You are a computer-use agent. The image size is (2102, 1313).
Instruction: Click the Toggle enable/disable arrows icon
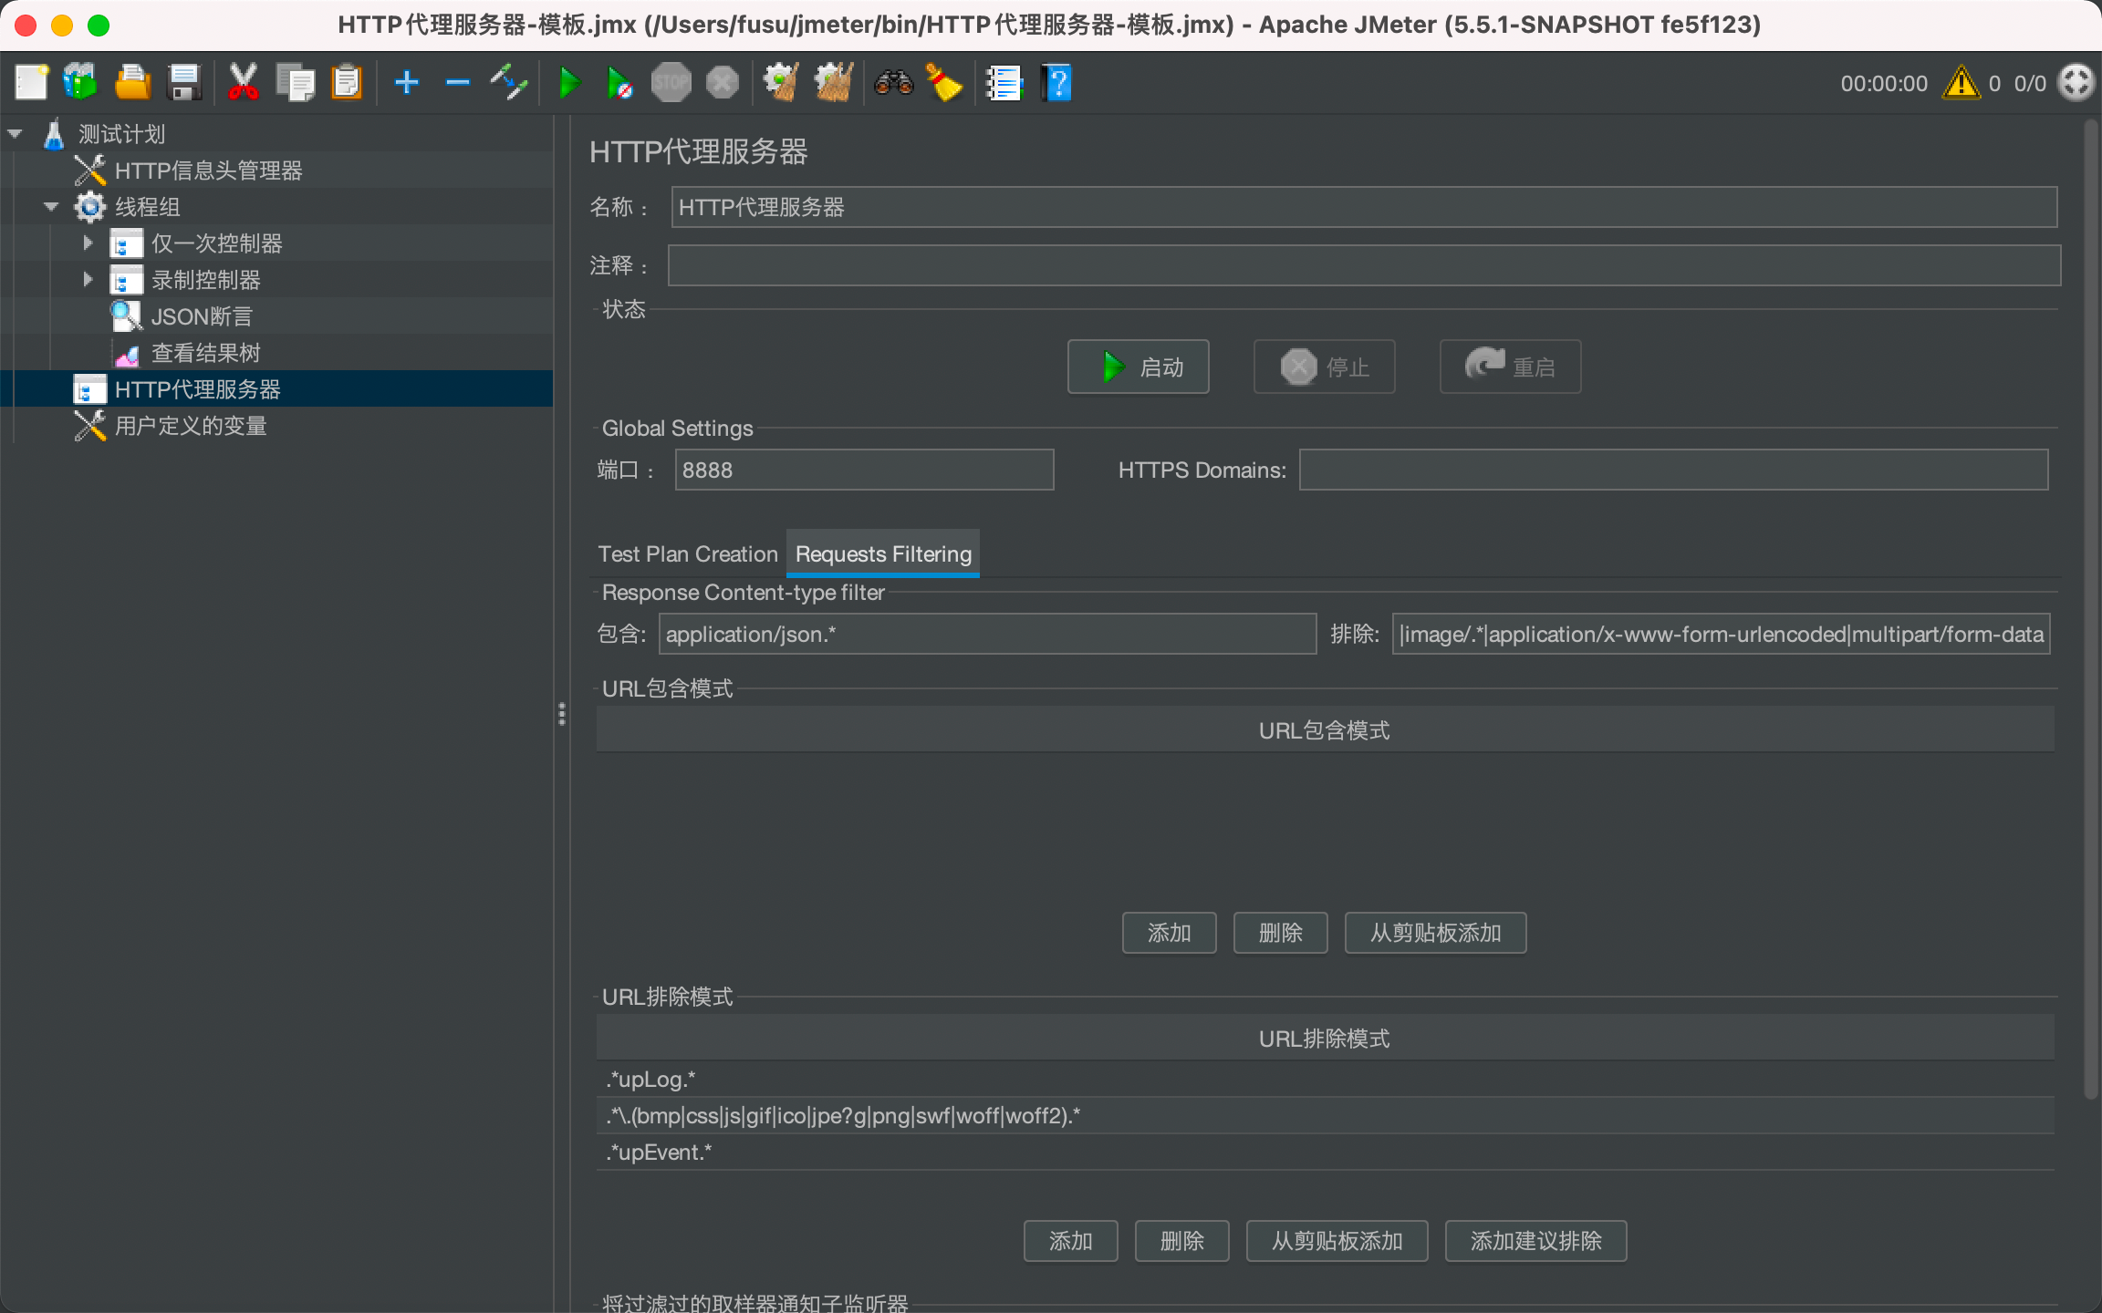(x=508, y=83)
